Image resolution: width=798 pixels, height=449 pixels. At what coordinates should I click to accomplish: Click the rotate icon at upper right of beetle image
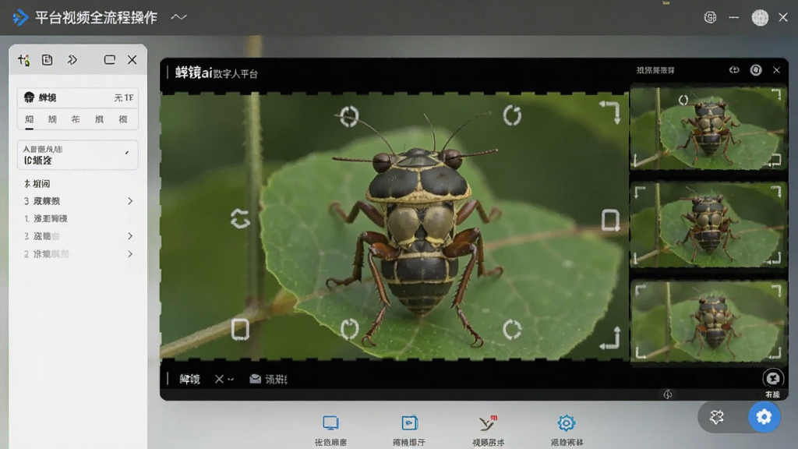point(512,115)
